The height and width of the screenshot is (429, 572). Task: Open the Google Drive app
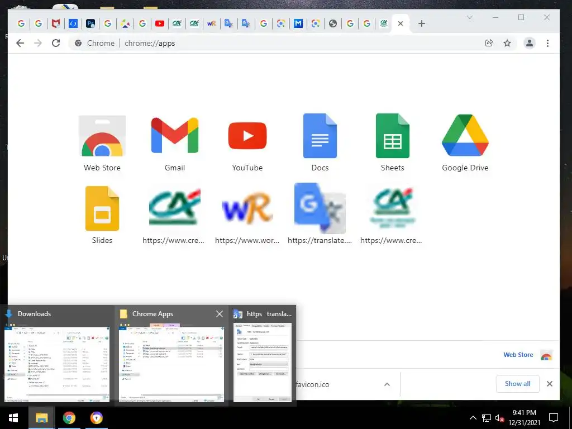[465, 143]
